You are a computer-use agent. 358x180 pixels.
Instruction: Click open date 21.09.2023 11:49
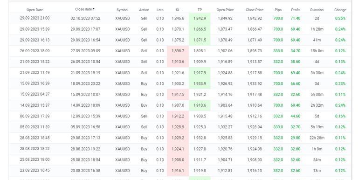[x=34, y=72]
